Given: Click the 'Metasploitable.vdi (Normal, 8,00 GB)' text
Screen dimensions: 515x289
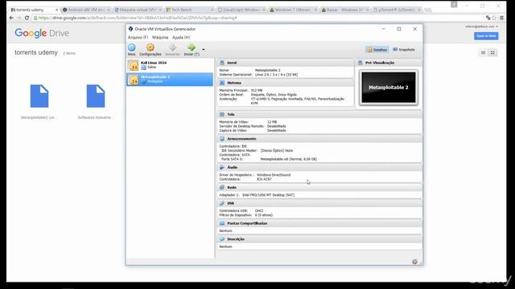Looking at the screenshot, I should tap(289, 159).
